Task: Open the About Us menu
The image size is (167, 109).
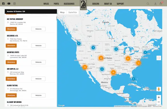Action: tap(108, 4)
